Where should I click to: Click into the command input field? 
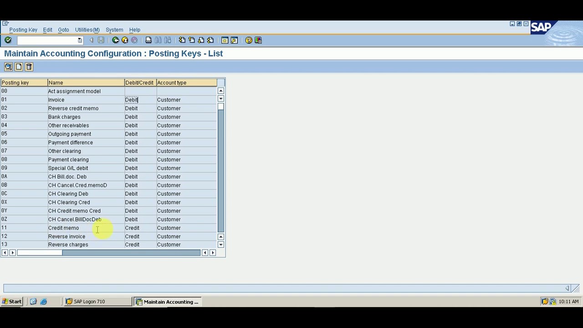47,41
